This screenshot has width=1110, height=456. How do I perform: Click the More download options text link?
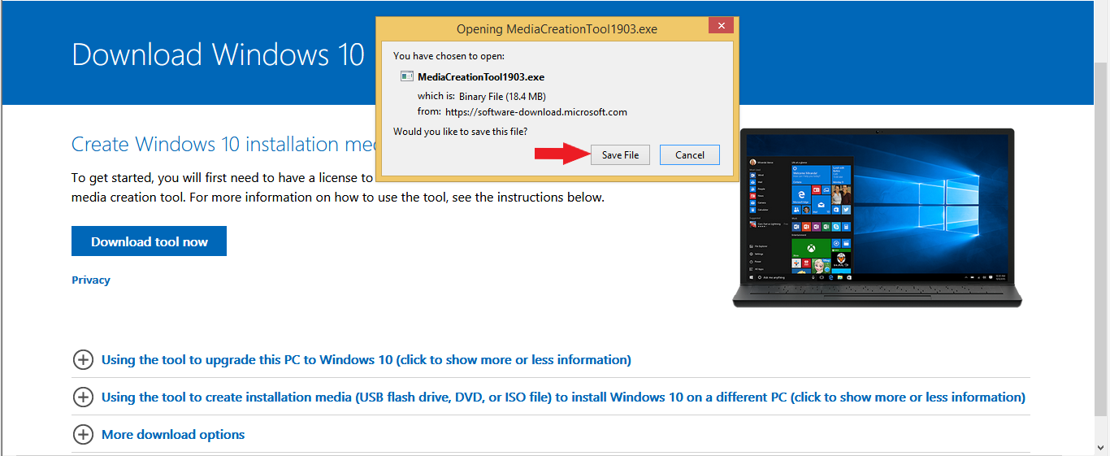click(173, 435)
